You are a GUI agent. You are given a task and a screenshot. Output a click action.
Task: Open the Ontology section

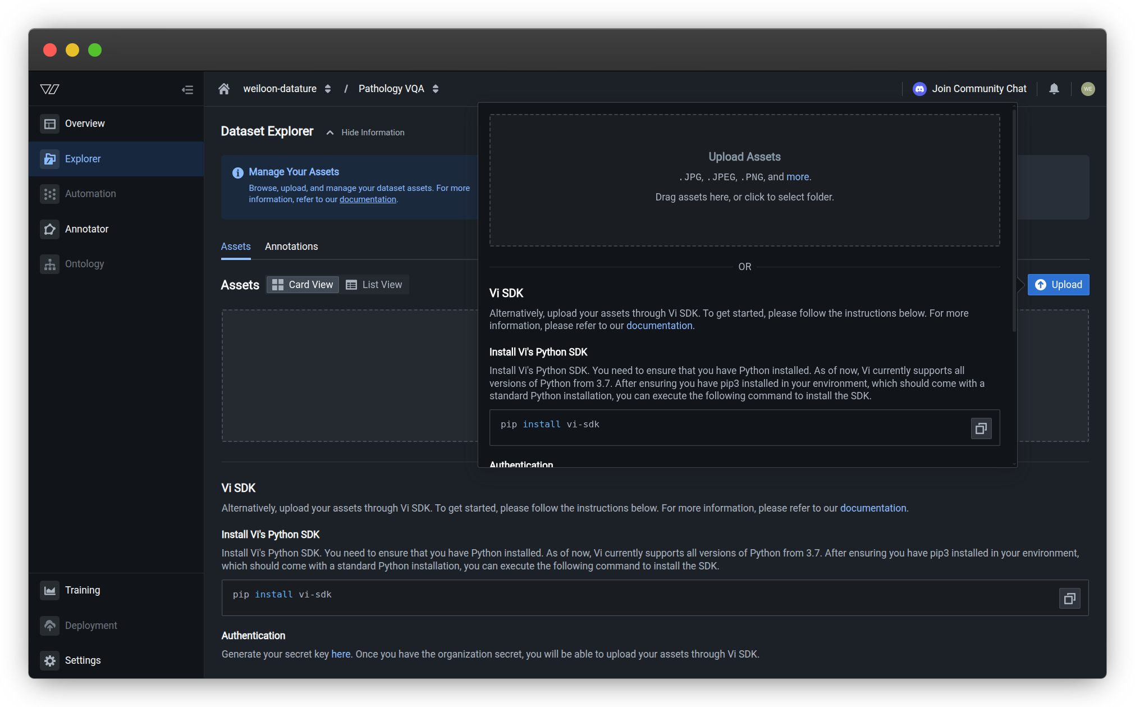[x=84, y=263]
